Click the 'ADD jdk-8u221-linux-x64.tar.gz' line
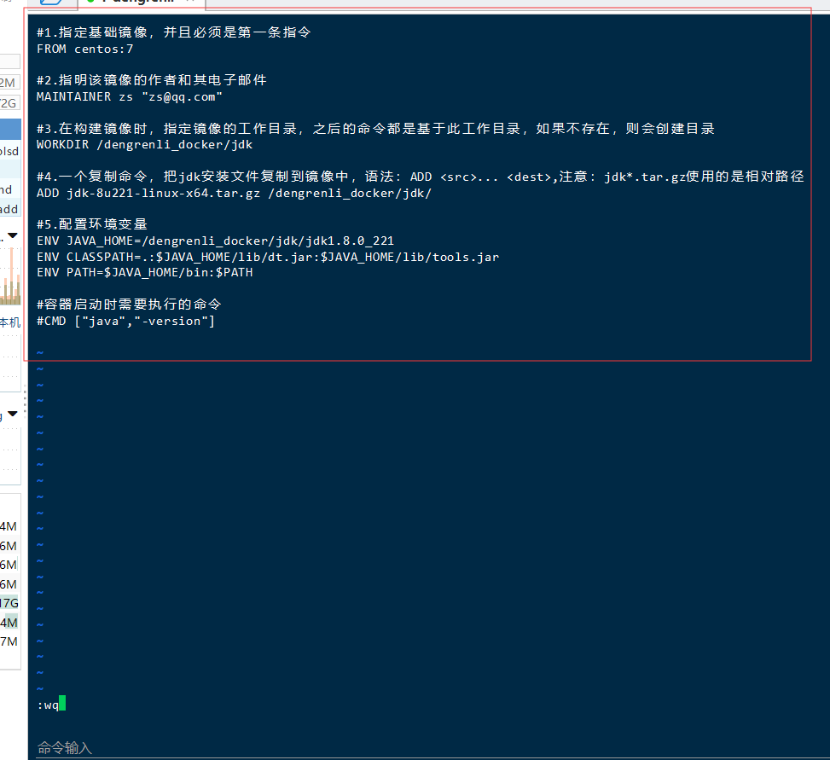This screenshot has width=830, height=760. pos(234,193)
